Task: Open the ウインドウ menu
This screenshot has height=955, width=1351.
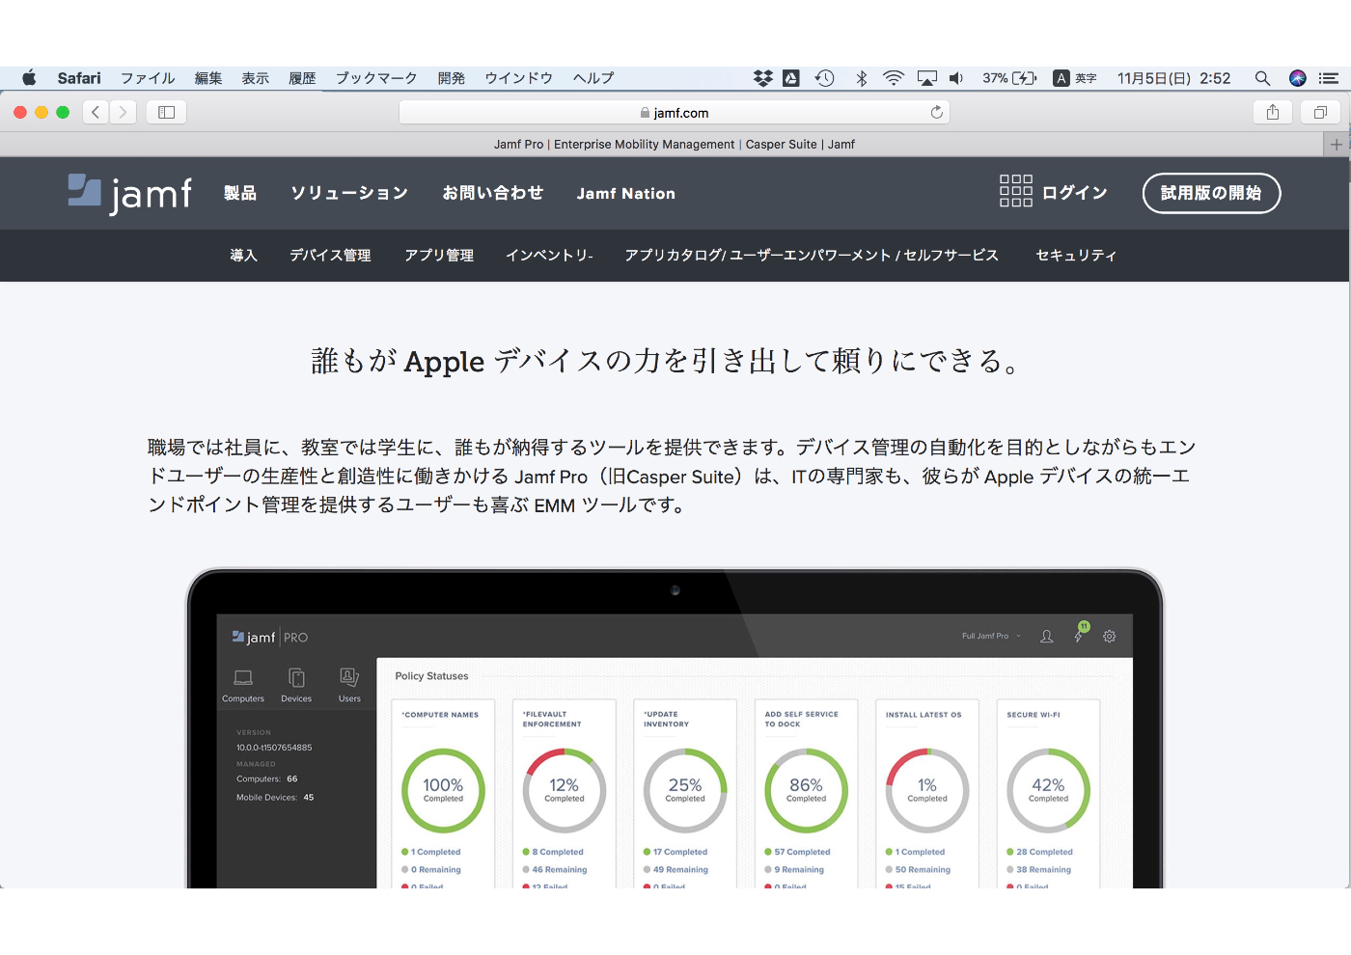Action: [519, 78]
